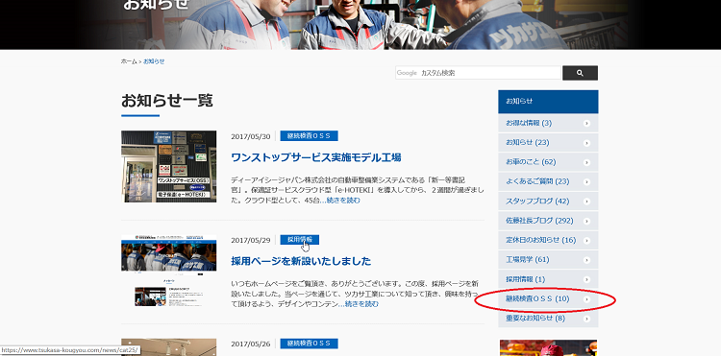Click arrow icon beside お車のこと (62)

click(x=586, y=162)
